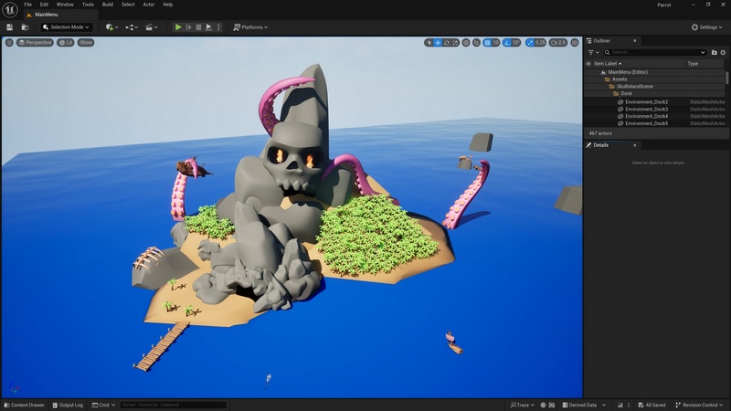Click the add folder icon in Outliner

[714, 52]
